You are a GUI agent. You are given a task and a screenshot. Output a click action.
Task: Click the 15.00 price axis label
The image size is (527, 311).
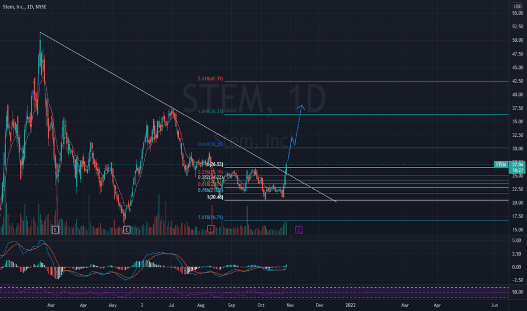coord(517,230)
